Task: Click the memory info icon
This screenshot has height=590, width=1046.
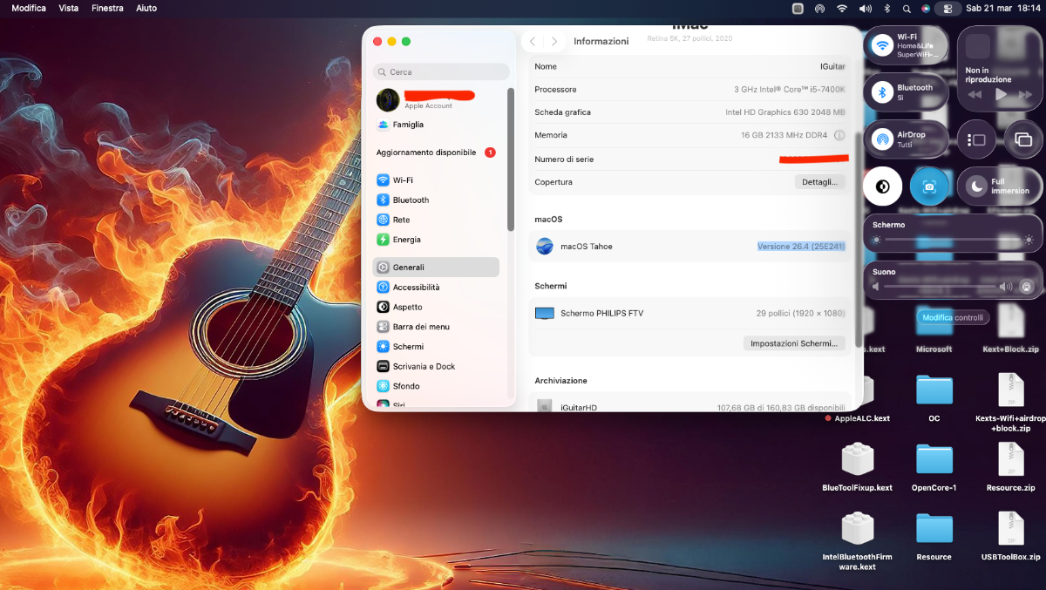Action: [x=839, y=135]
